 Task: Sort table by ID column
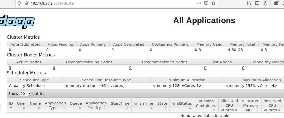point(11,105)
